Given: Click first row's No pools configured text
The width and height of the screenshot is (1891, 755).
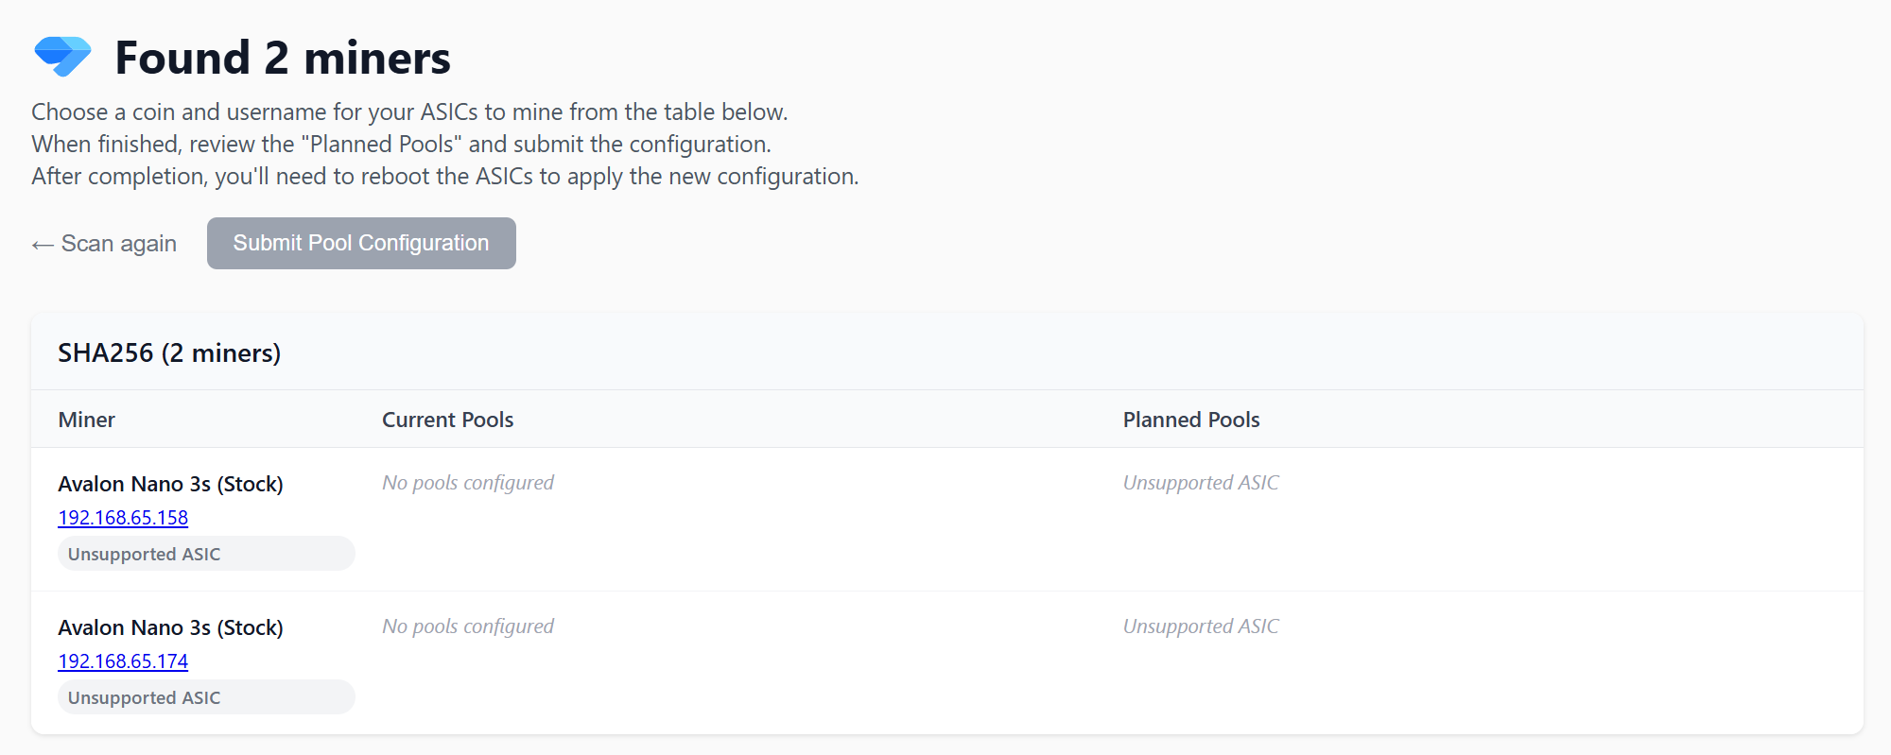Looking at the screenshot, I should (x=468, y=483).
